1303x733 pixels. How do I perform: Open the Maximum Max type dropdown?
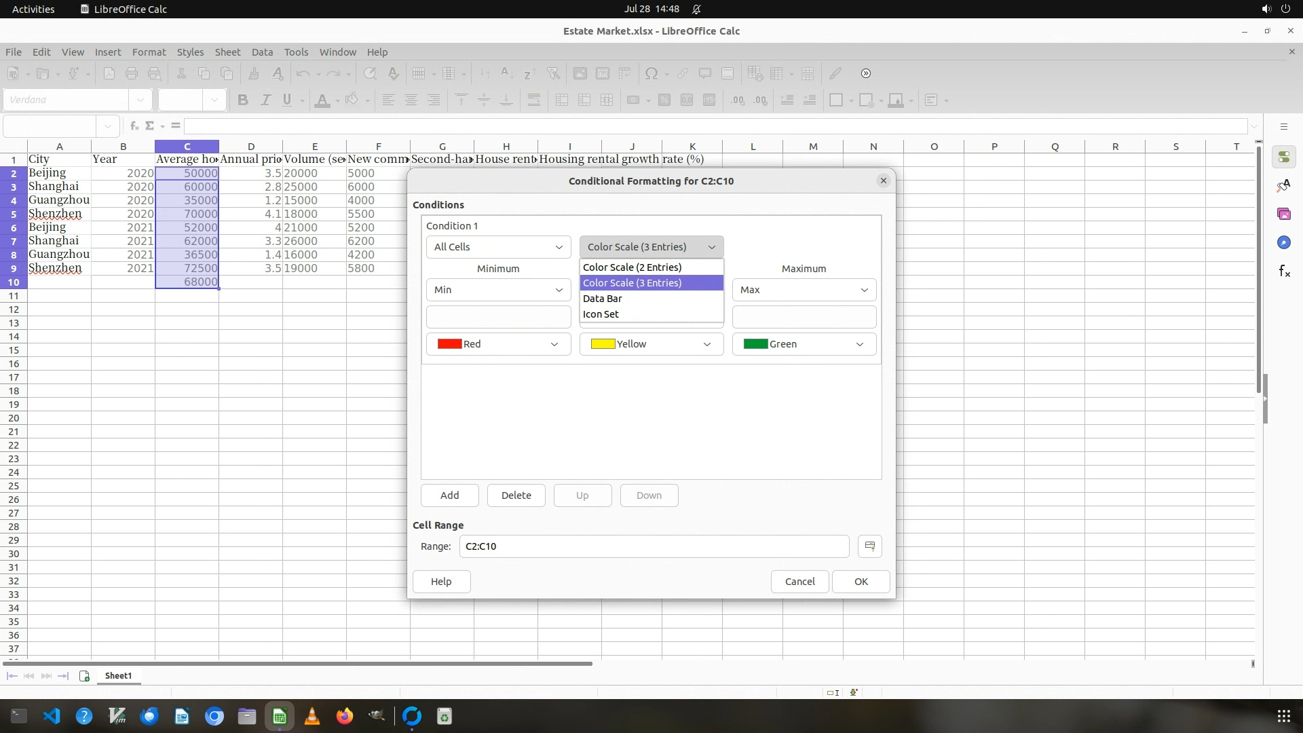point(804,290)
